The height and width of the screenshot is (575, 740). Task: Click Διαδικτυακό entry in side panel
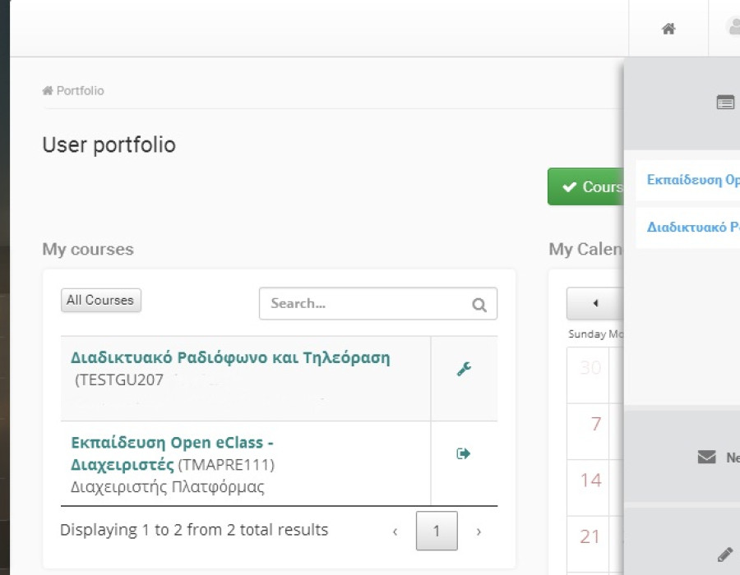(x=693, y=228)
